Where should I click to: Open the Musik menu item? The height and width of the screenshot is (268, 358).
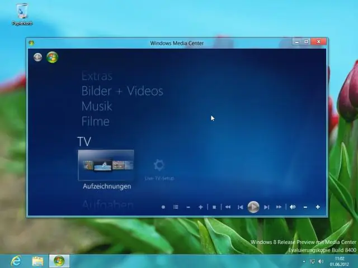97,106
